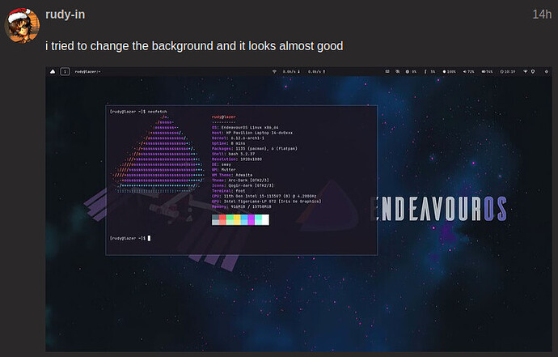Click the CPU: 11th Gen Intel line
The height and width of the screenshot is (357, 558).
pos(264,196)
